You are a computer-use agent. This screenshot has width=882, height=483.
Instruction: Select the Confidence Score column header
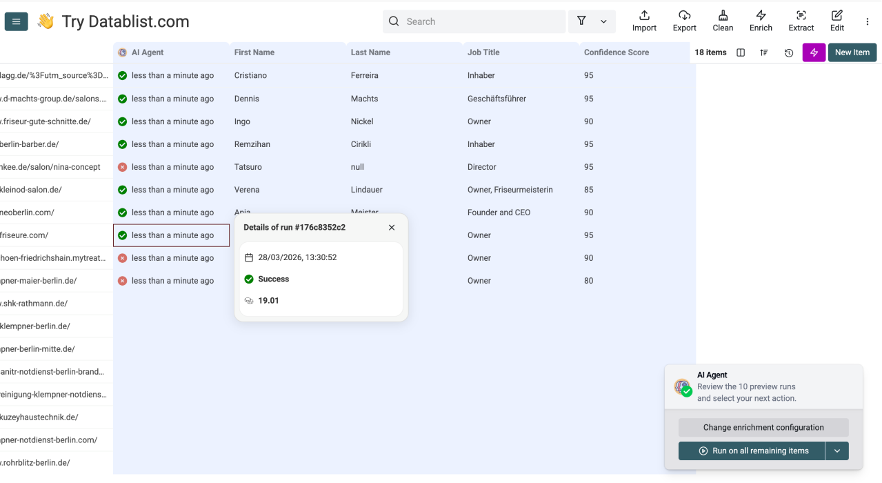[x=616, y=52]
